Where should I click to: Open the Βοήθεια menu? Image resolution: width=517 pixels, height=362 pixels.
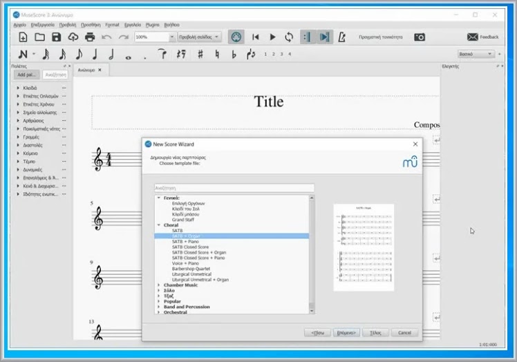[x=172, y=25]
